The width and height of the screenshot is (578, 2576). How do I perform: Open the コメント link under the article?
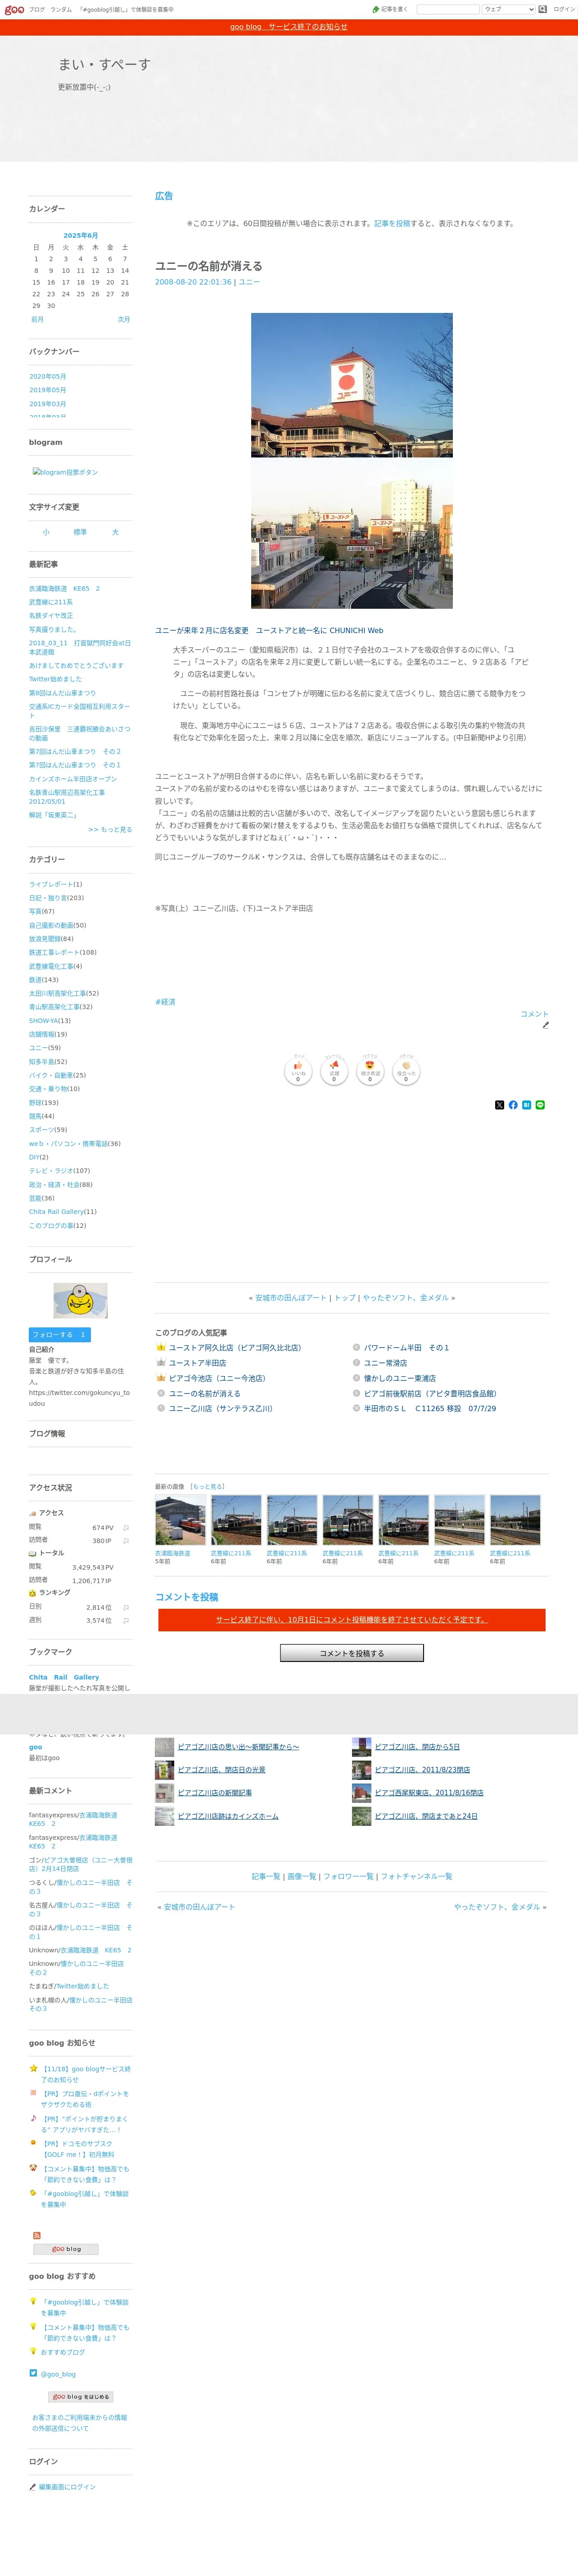534,1014
